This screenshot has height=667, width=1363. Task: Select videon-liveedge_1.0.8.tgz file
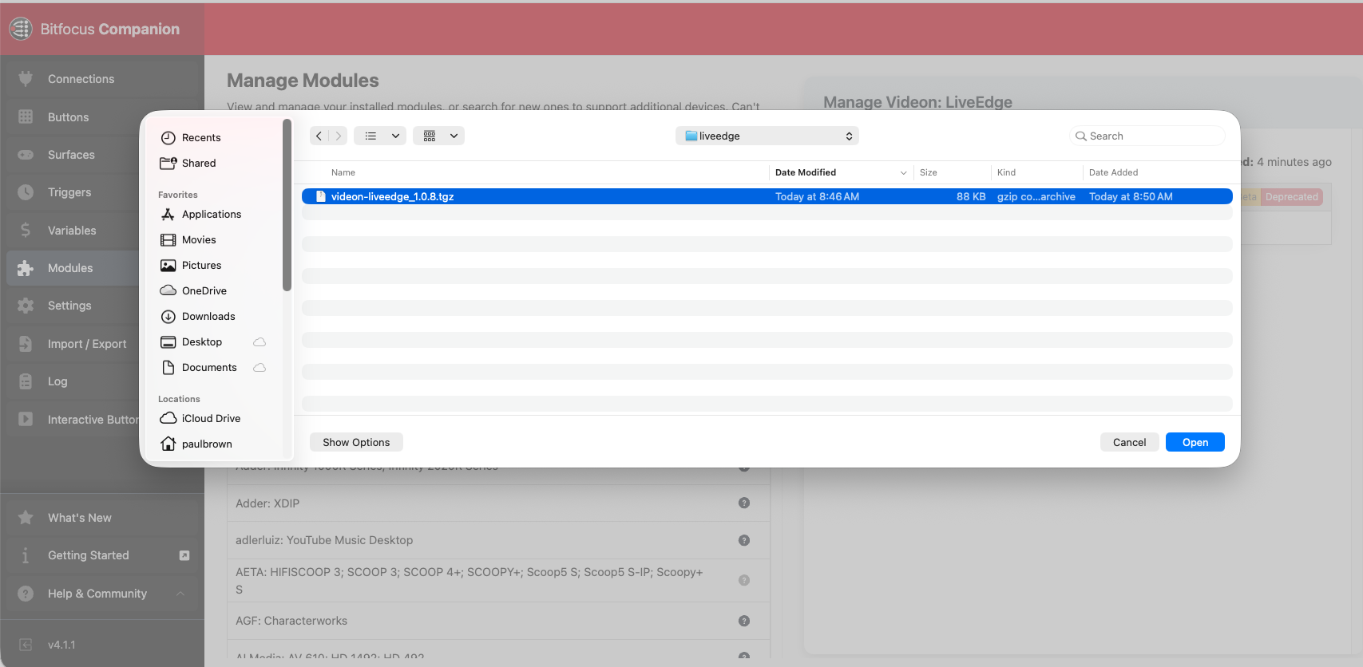(x=767, y=196)
